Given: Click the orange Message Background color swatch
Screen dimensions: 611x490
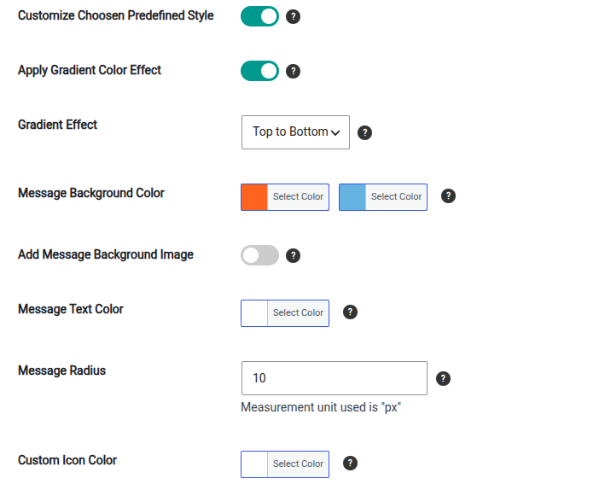Looking at the screenshot, I should pyautogui.click(x=254, y=197).
